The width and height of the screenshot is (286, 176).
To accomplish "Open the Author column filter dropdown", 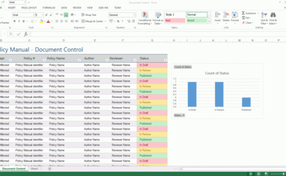I will (107, 60).
